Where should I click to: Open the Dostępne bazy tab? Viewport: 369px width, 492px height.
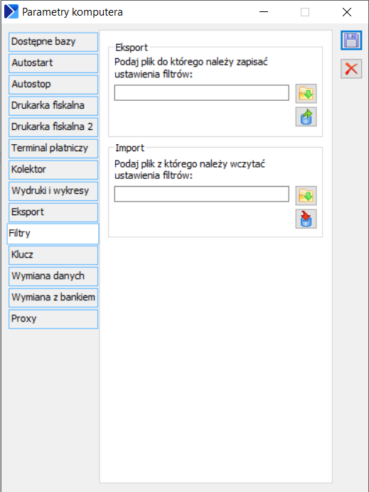click(x=53, y=42)
